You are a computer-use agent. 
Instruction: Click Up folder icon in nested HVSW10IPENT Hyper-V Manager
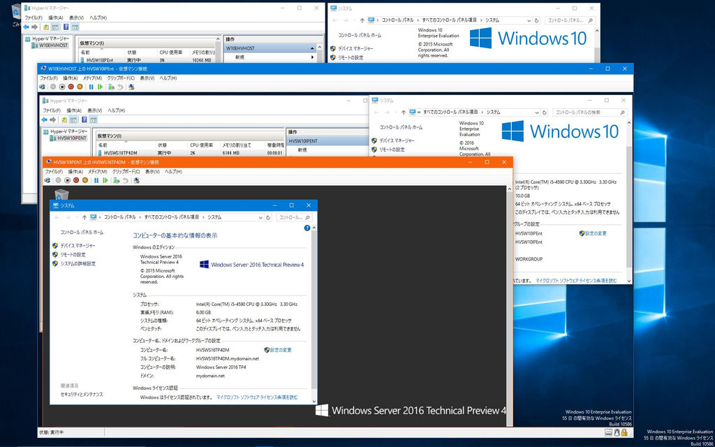[64, 120]
